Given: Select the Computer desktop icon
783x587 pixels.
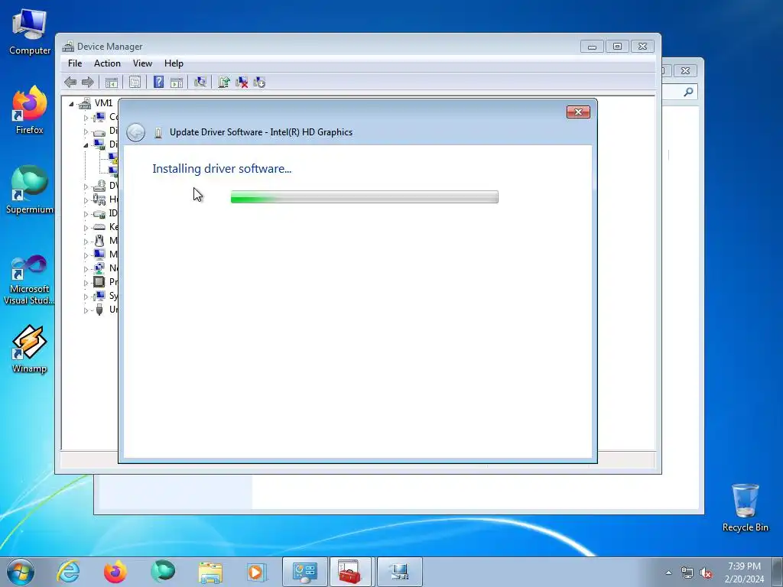Looking at the screenshot, I should tap(30, 32).
